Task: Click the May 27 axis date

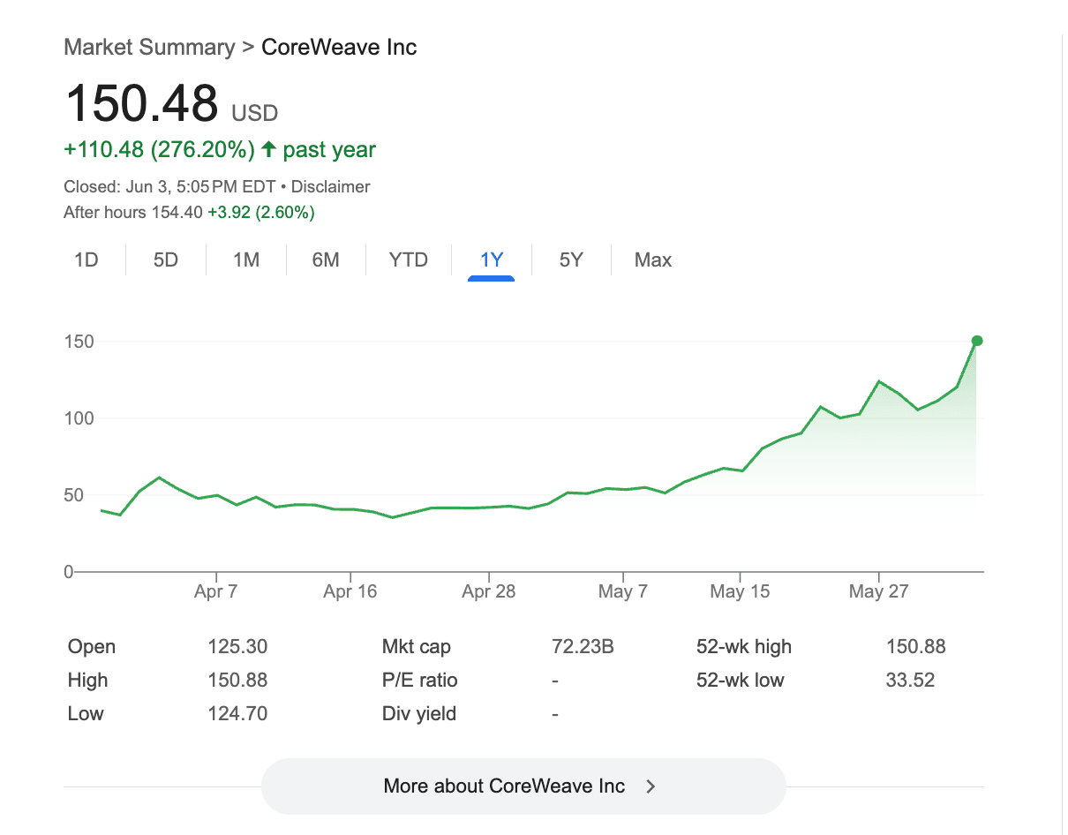Action: [x=878, y=592]
